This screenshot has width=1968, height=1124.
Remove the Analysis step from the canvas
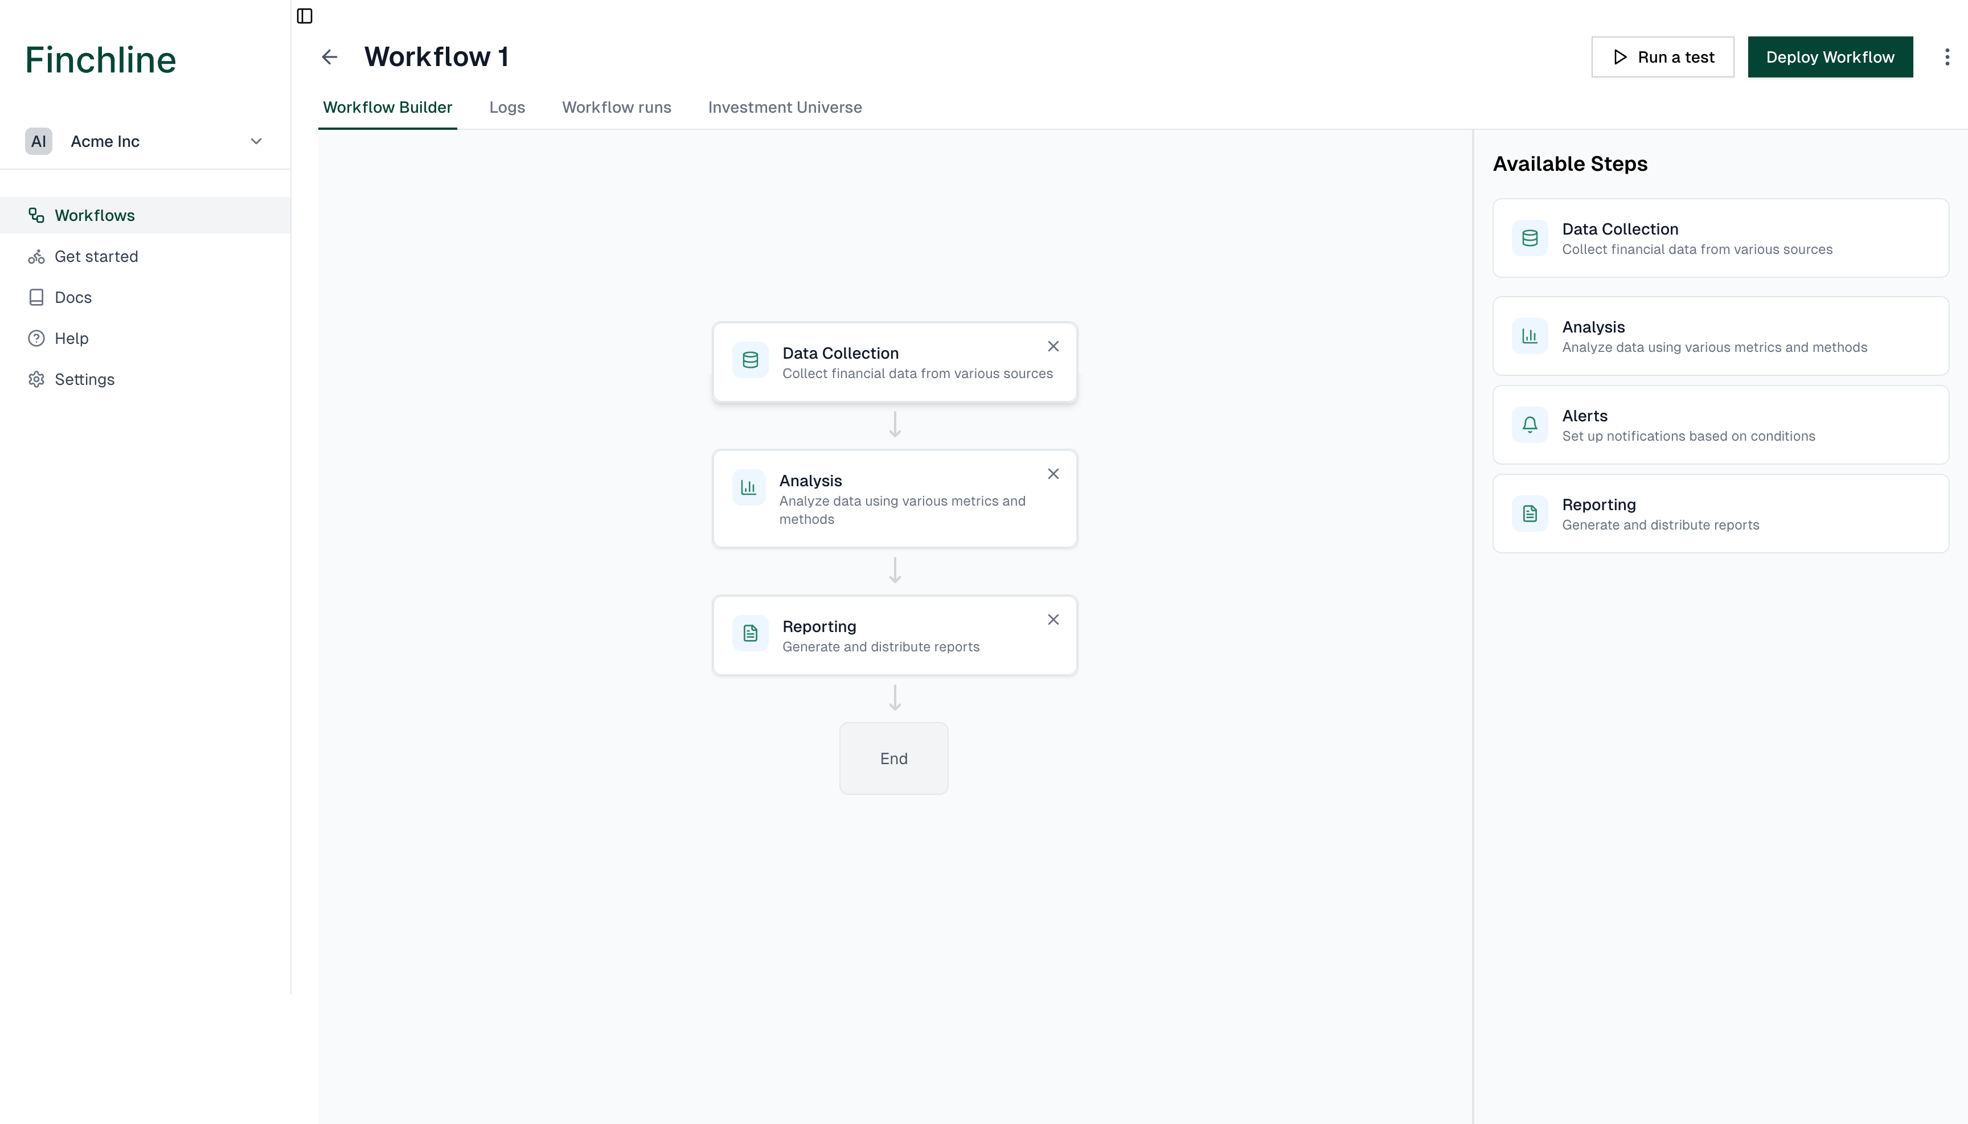(1052, 474)
